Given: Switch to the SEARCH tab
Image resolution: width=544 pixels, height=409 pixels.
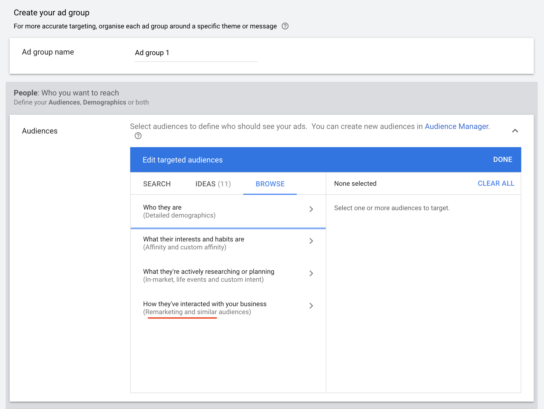Looking at the screenshot, I should tap(157, 184).
